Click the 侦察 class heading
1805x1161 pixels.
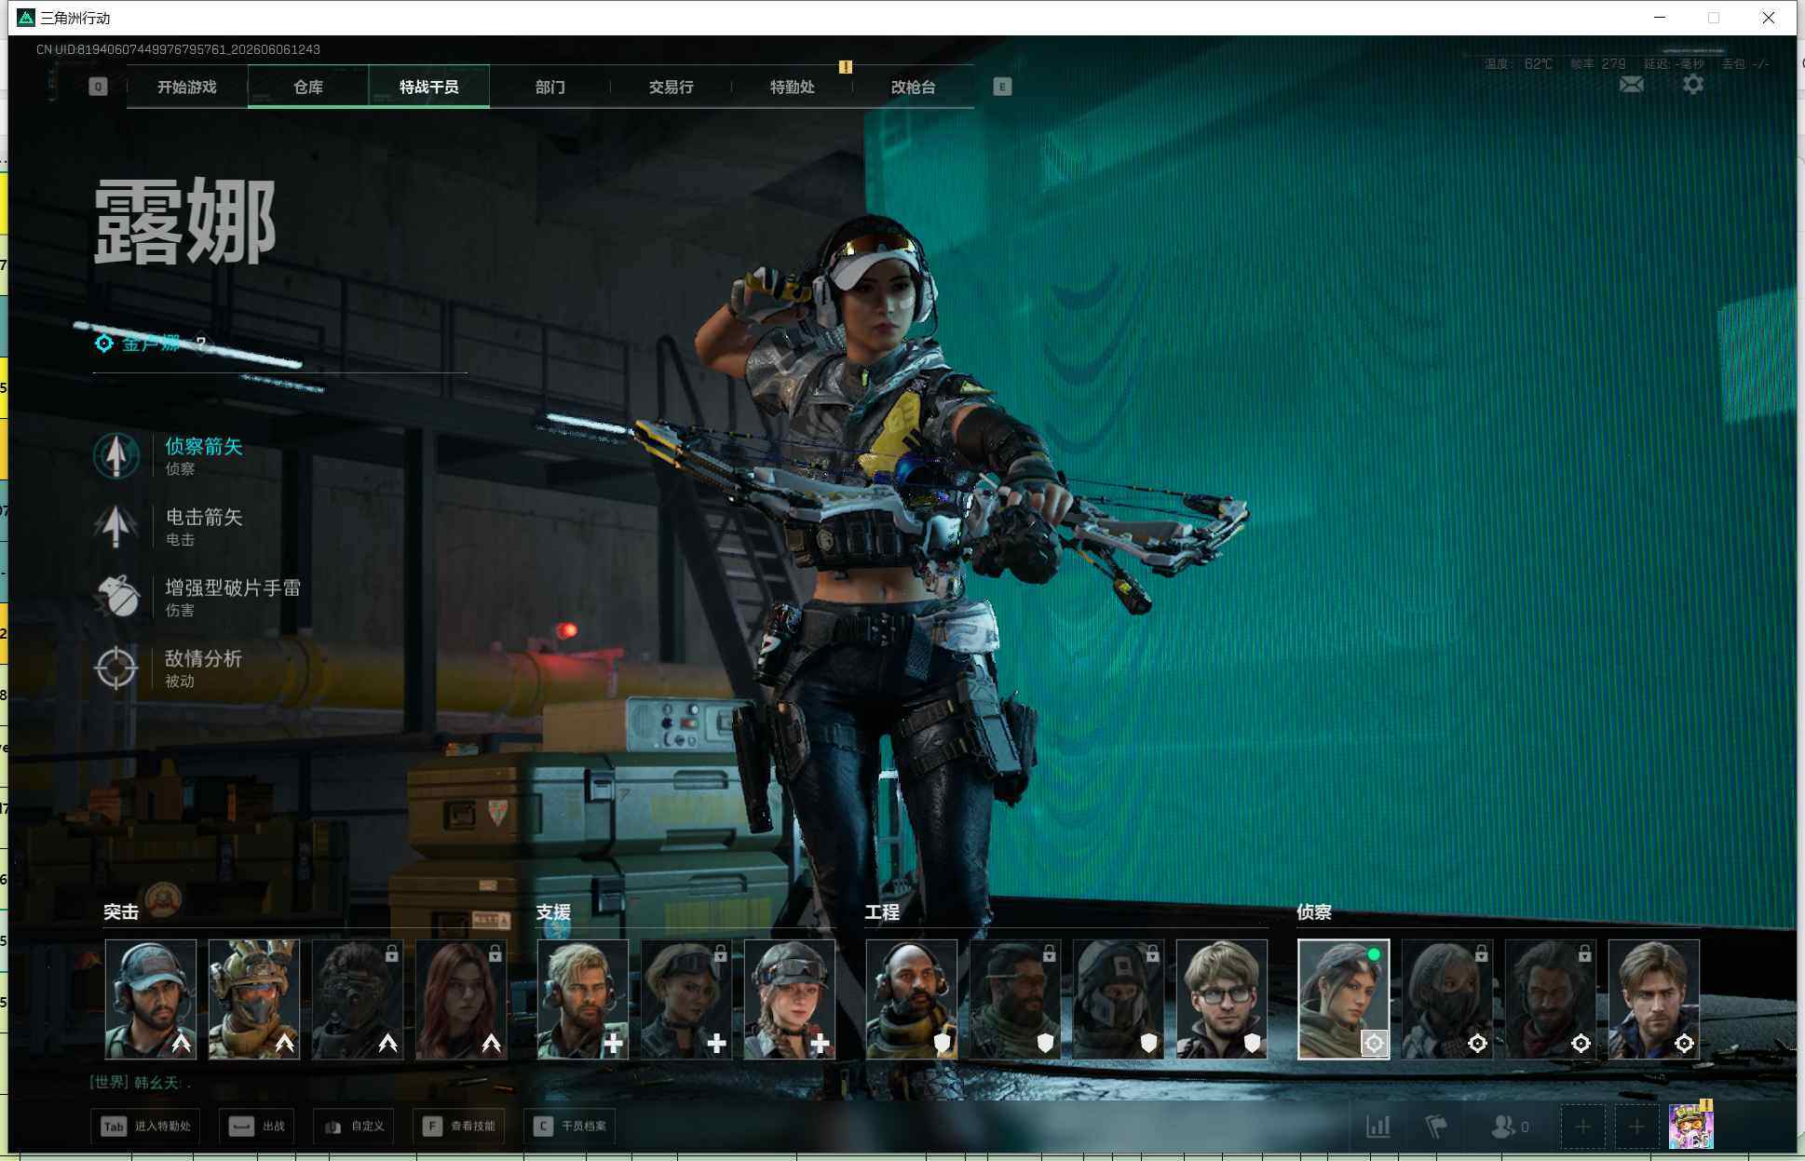(1314, 912)
